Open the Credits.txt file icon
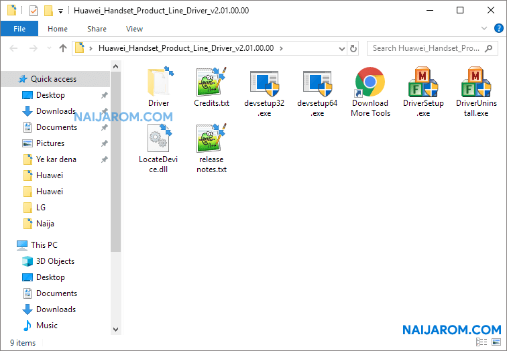The image size is (507, 351). coord(211,82)
